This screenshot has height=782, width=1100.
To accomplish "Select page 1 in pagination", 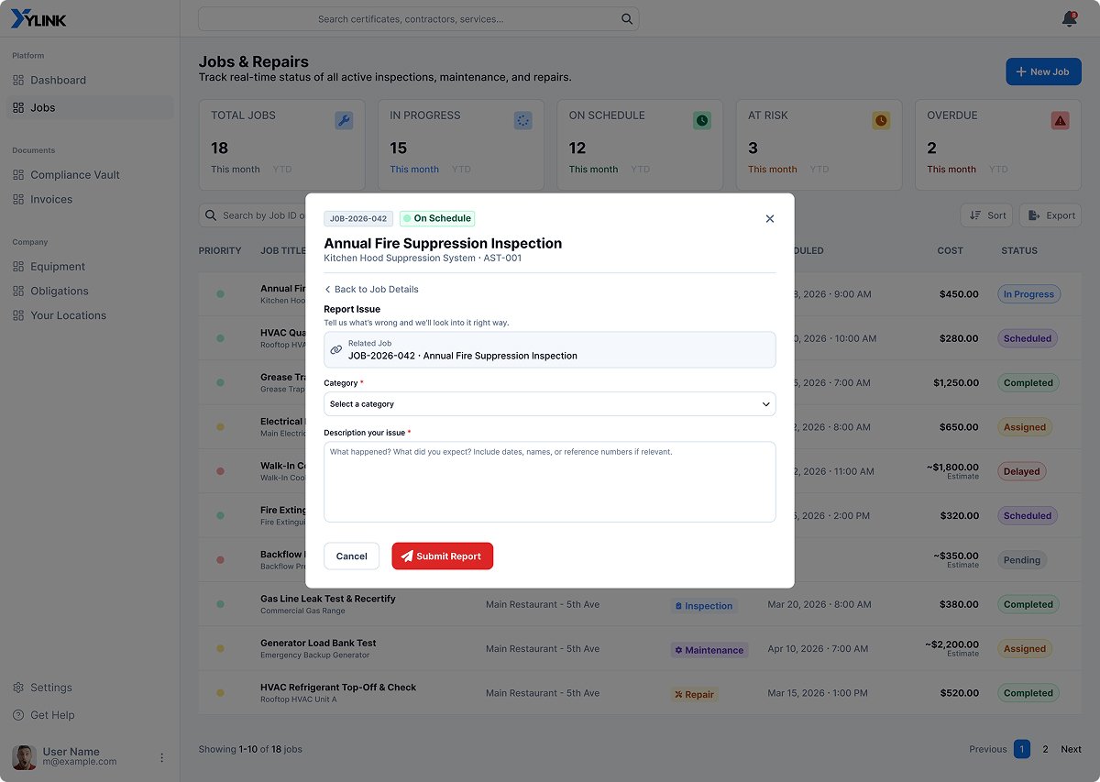I will (1022, 749).
